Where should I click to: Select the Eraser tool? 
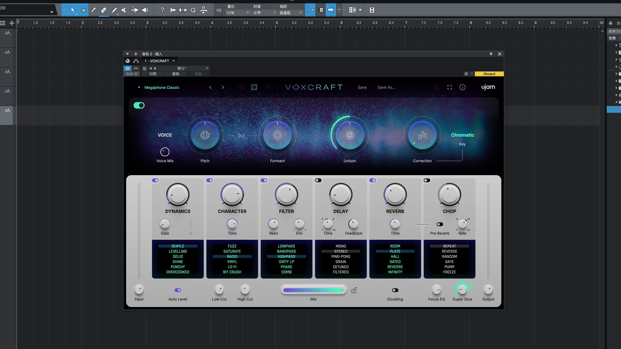point(103,10)
